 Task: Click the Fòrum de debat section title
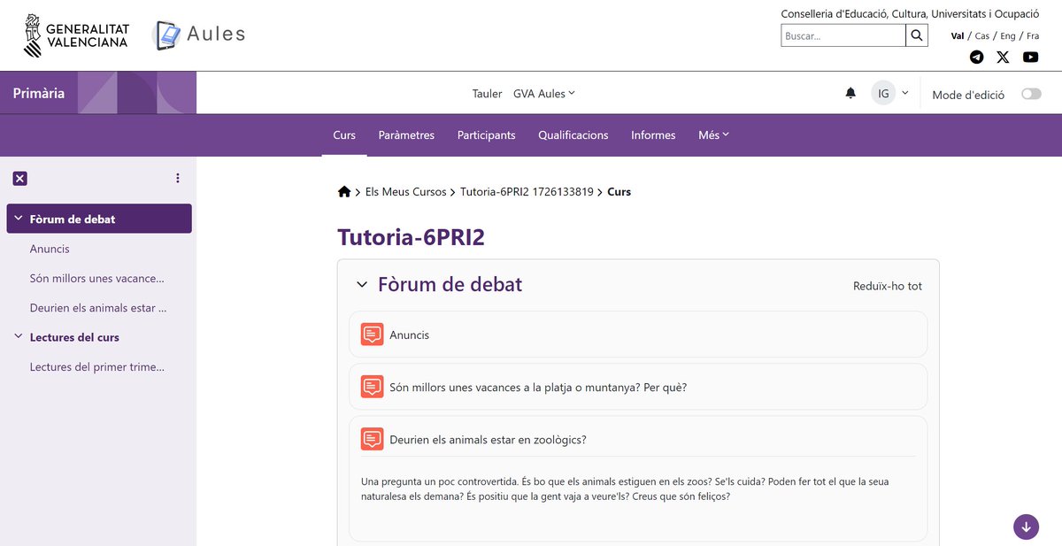[x=450, y=284]
